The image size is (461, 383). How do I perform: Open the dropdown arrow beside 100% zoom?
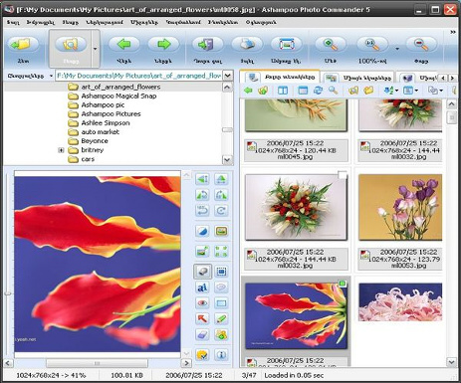point(397,49)
